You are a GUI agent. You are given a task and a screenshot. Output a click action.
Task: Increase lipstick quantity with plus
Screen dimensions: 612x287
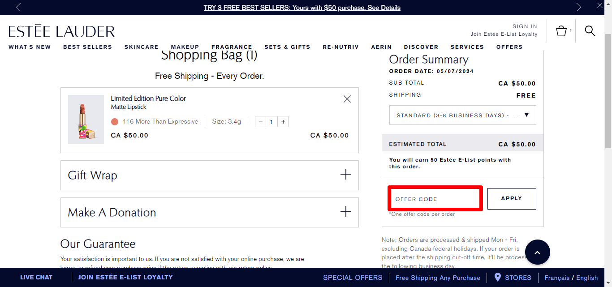click(283, 121)
